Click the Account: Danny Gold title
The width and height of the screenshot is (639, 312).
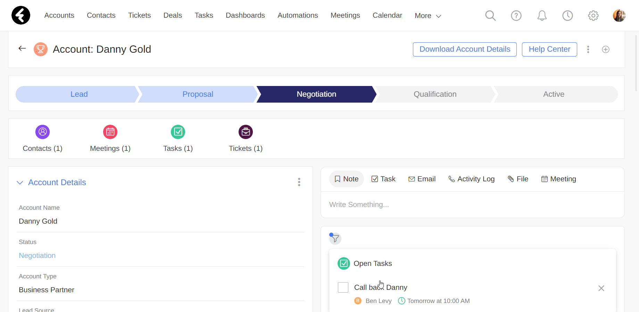102,49
